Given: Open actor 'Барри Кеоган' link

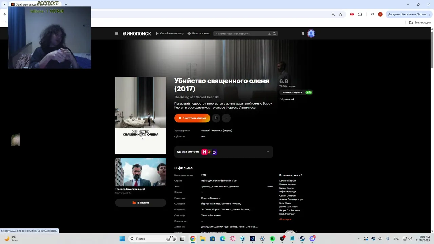Looking at the screenshot, I should pyautogui.click(x=287, y=188).
